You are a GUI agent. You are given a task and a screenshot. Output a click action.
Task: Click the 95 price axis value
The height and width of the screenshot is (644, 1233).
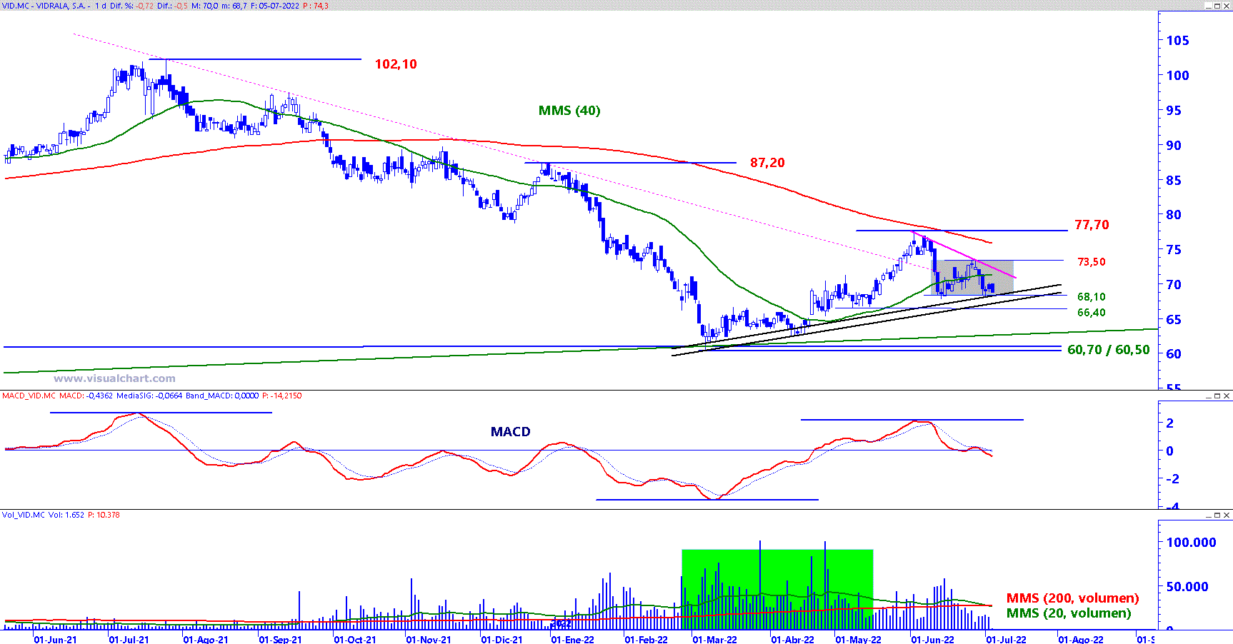(1174, 111)
